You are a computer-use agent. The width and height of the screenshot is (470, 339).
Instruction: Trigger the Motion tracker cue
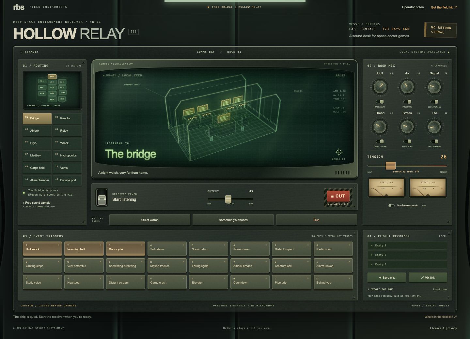pyautogui.click(x=167, y=265)
